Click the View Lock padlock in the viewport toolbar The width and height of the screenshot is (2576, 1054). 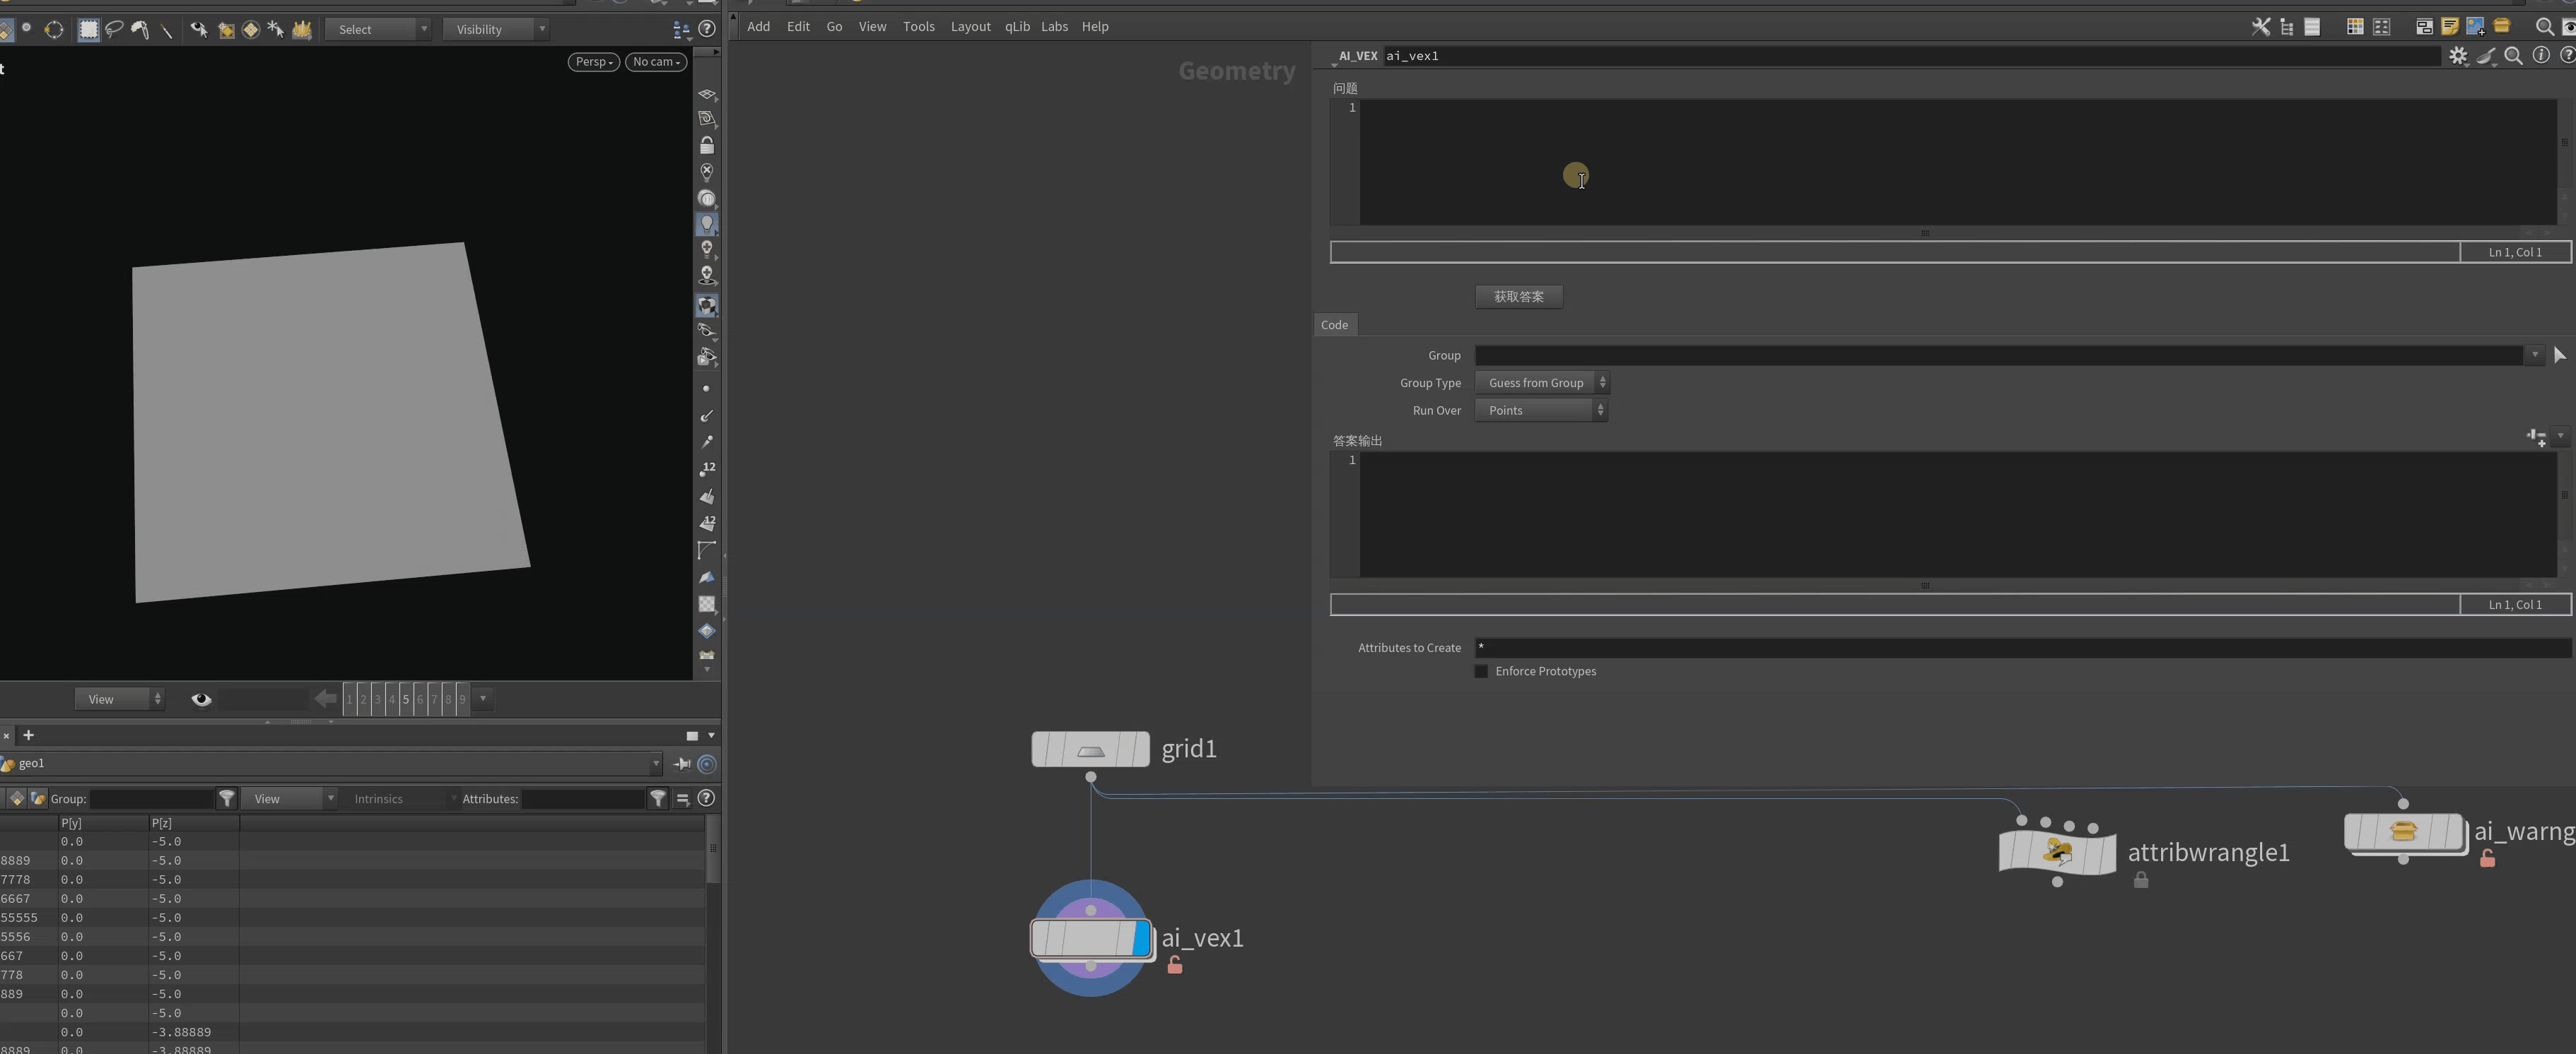(708, 145)
